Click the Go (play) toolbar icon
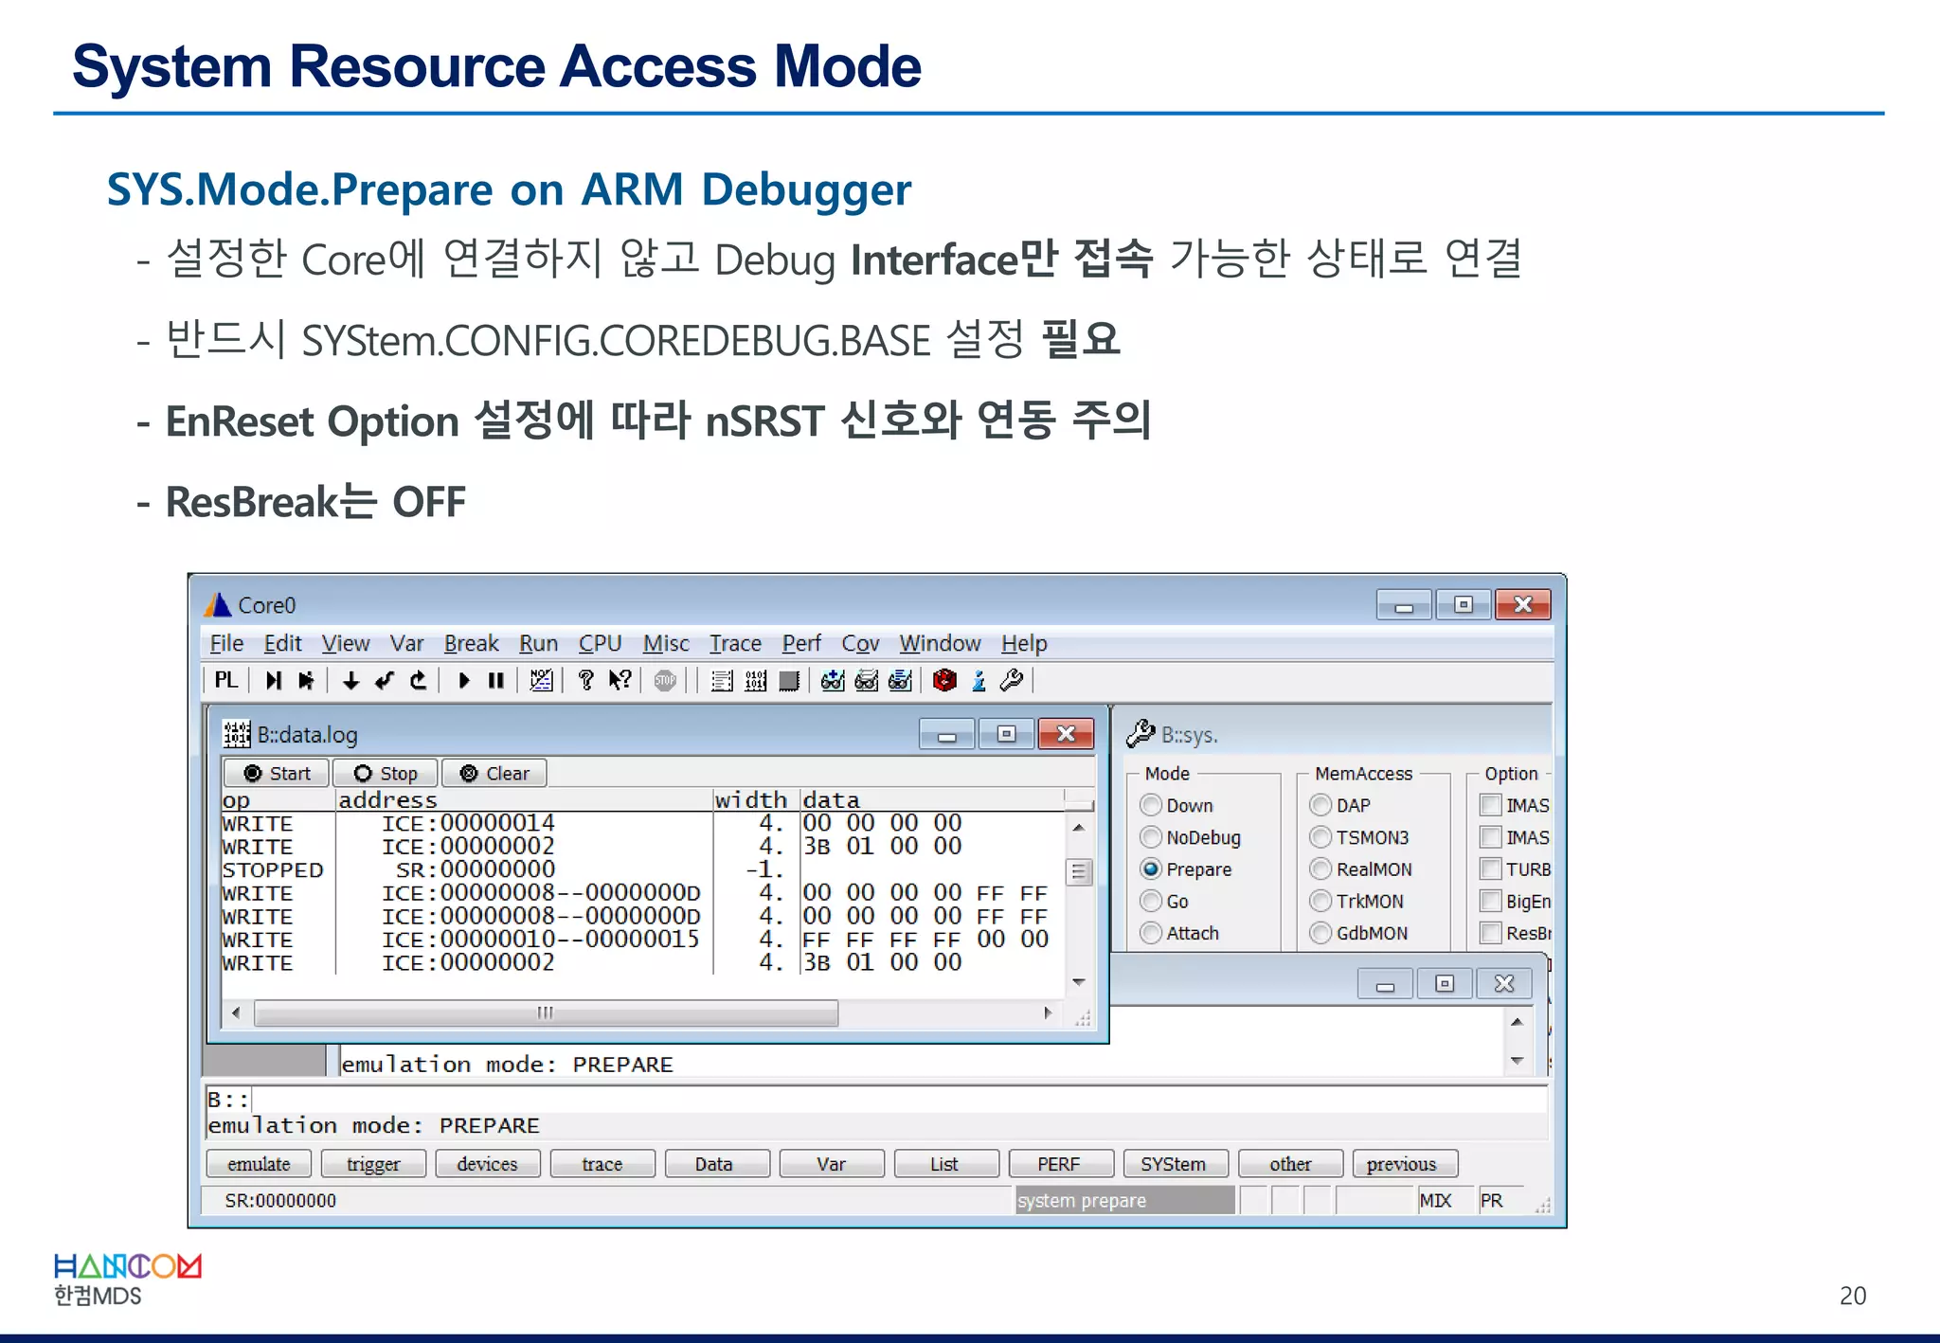This screenshot has height=1343, width=1940. point(463,680)
